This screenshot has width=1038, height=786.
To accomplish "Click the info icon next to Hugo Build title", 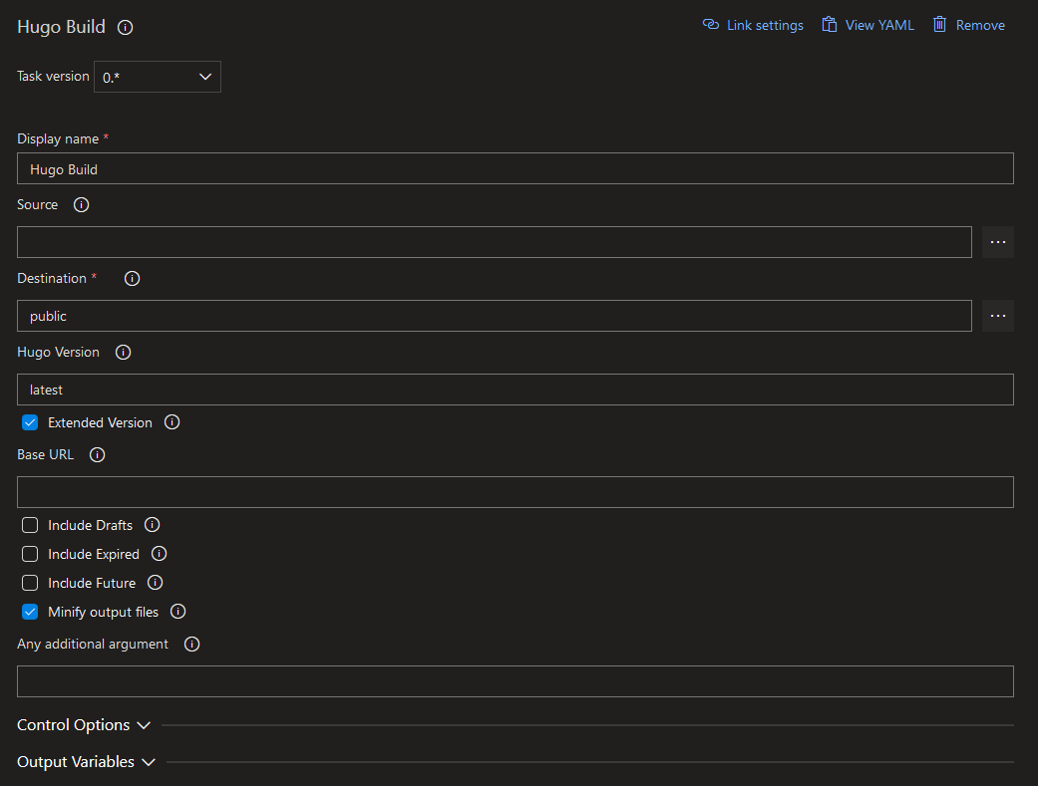I will pyautogui.click(x=125, y=27).
